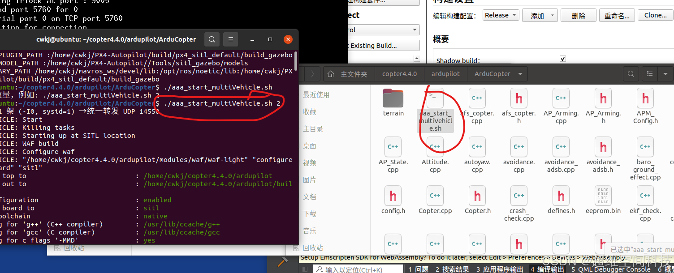The height and width of the screenshot is (273, 674).
Task: Click the Clone... button
Action: 655,15
